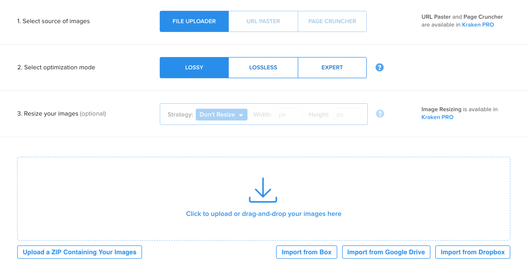This screenshot has height=278, width=528.
Task: Open Kraken PRO link under Image Resizing
Action: click(x=437, y=117)
